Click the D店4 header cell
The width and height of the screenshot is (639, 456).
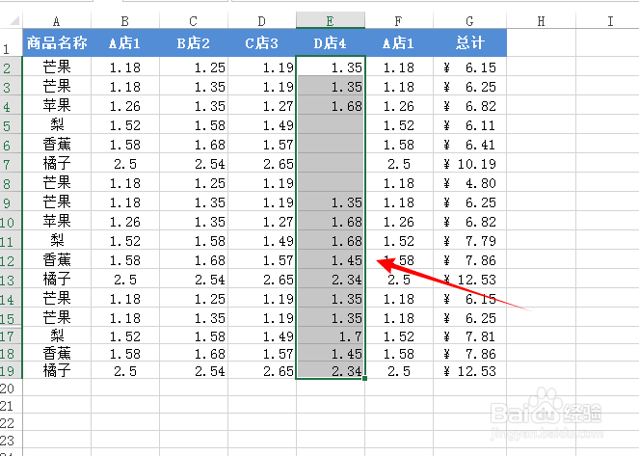tap(331, 42)
